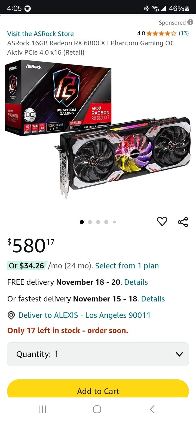Open Select from 1 plan options
Screen dimensions: 196x422
[x=127, y=266]
